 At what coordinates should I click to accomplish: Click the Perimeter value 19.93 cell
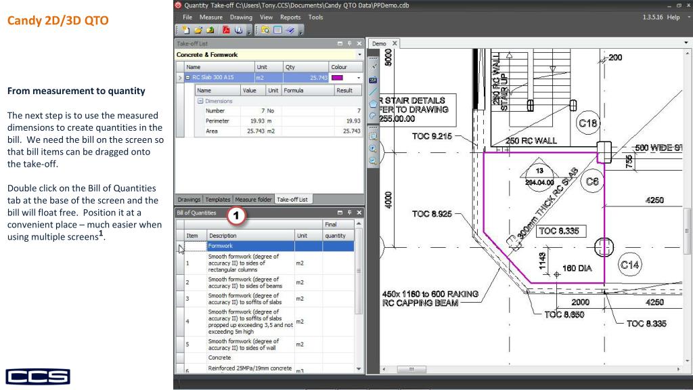[253, 121]
